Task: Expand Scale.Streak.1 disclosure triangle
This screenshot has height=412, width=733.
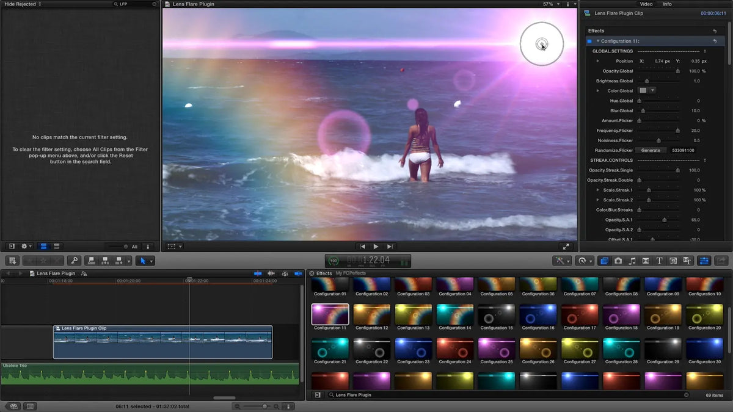Action: [598, 190]
